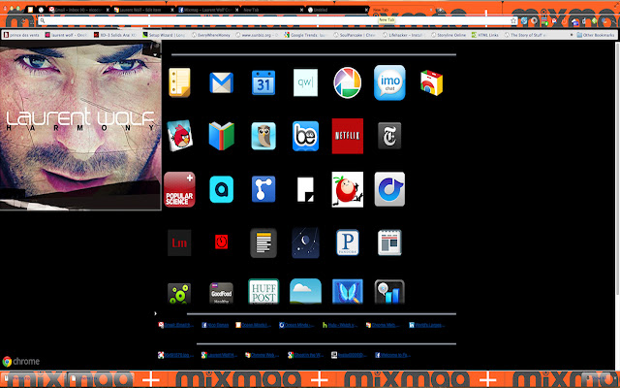This screenshot has height=388, width=620.
Task: Open the New York Times app icon
Action: pyautogui.click(x=389, y=136)
